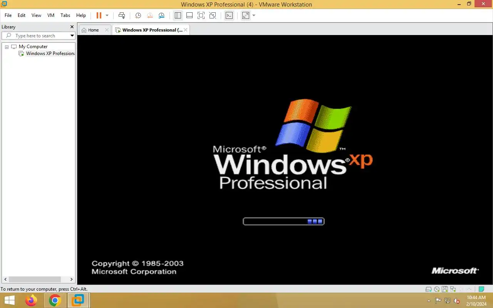Toggle the console view button
The height and width of the screenshot is (308, 493).
pos(229,15)
